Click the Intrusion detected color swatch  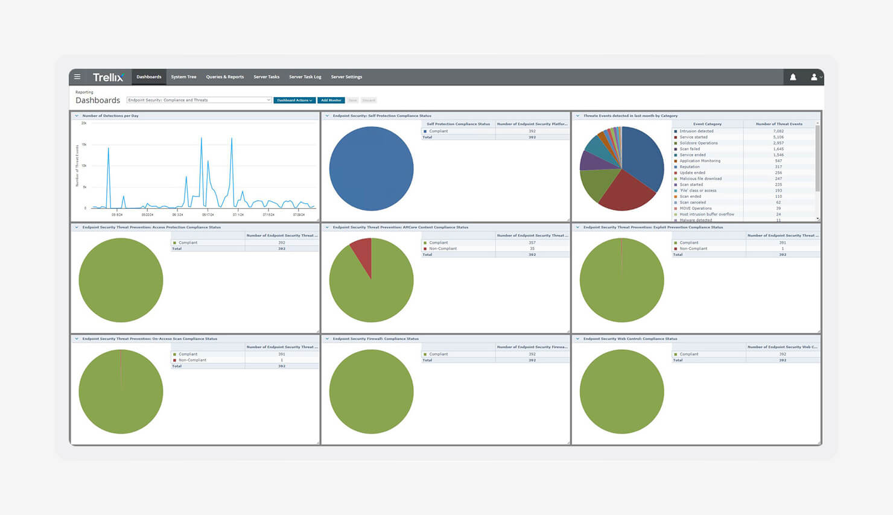[676, 131]
